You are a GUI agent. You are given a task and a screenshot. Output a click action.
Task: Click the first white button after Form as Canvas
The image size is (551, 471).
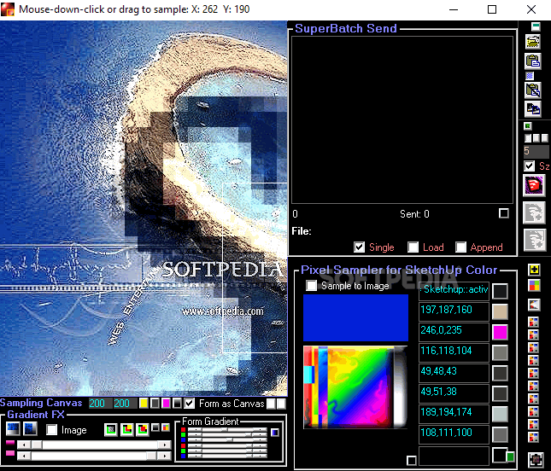pos(271,404)
